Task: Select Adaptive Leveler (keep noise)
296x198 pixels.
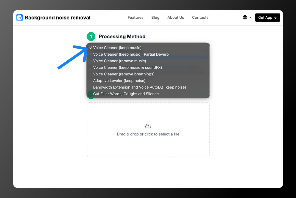Action: [119, 81]
